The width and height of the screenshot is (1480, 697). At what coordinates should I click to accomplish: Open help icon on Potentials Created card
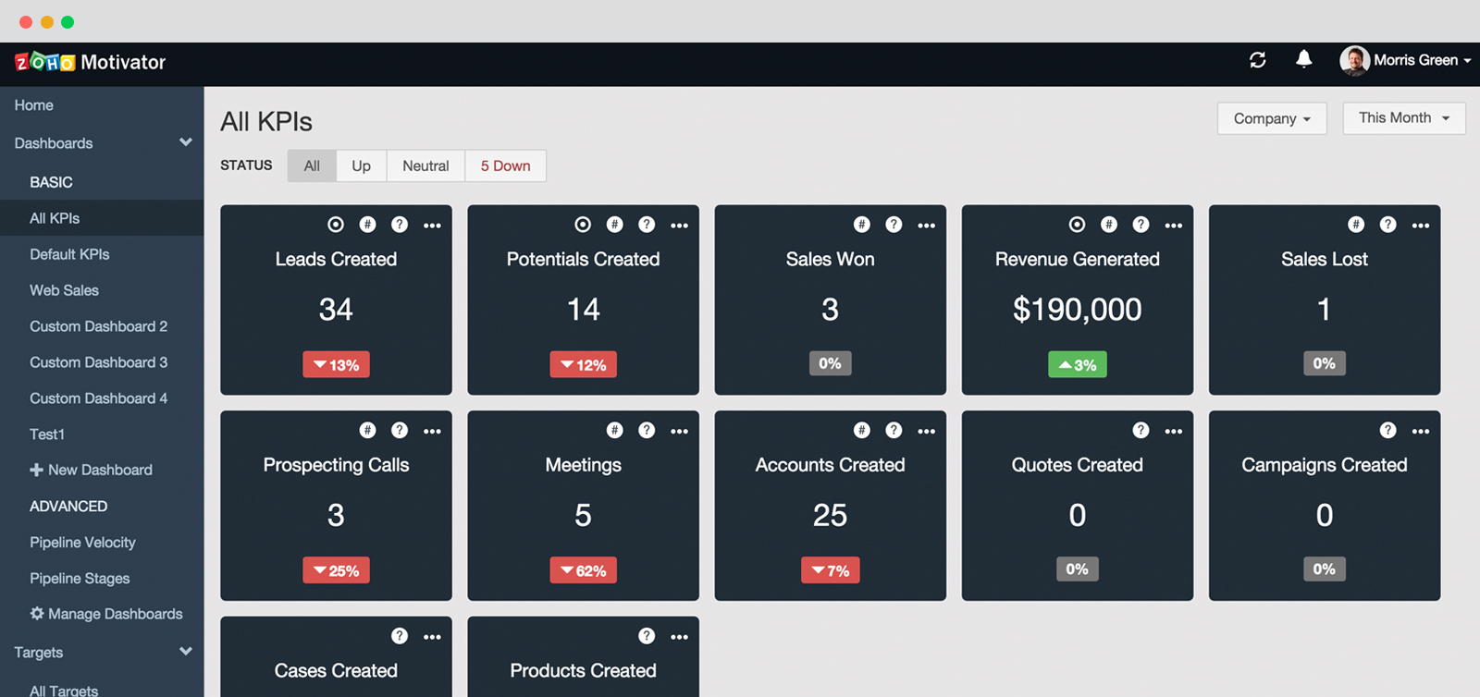[x=647, y=225]
